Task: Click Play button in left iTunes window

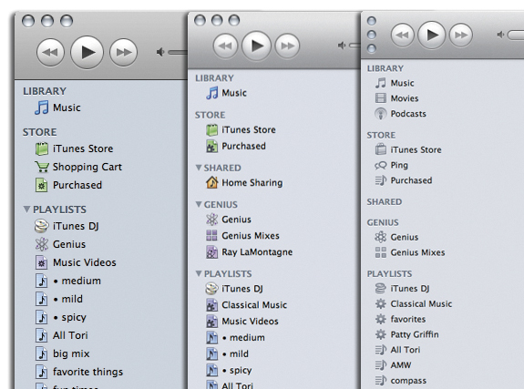Action: 87,53
